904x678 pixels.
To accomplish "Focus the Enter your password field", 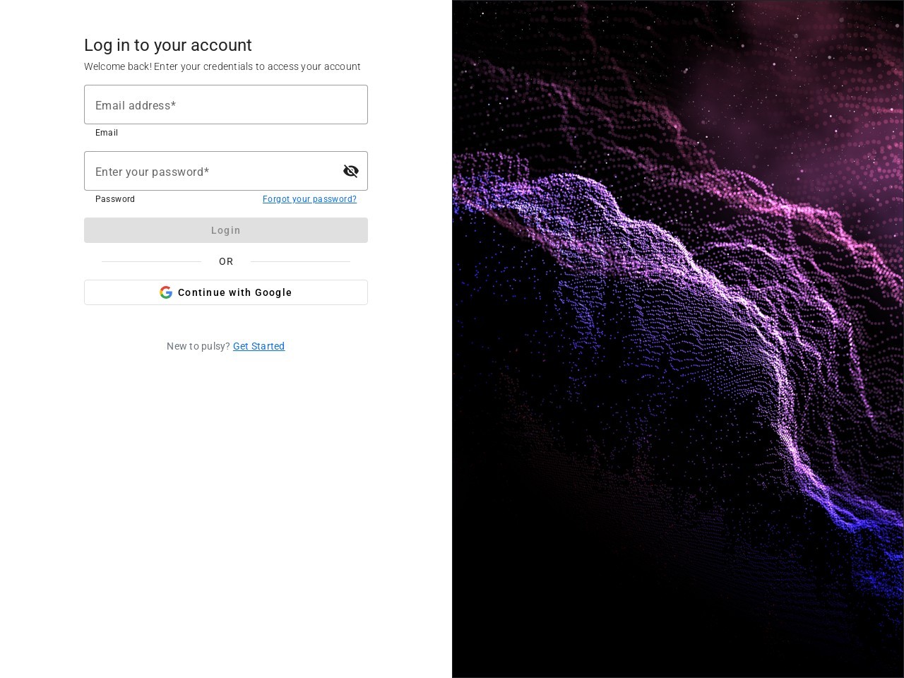I will [x=212, y=171].
